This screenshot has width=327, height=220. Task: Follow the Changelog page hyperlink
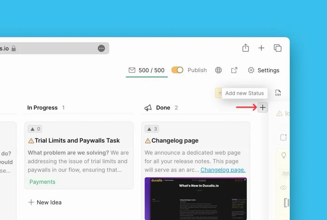click(x=223, y=170)
